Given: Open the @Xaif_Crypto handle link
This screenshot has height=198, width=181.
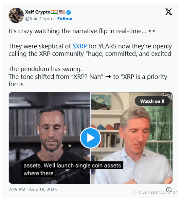Looking at the screenshot, I should (39, 19).
